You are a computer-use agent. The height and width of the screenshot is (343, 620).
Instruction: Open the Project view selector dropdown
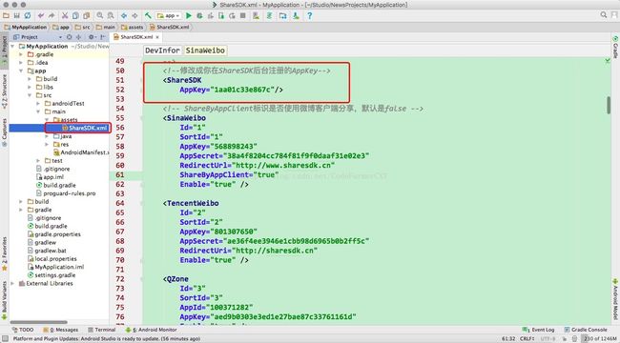[x=37, y=37]
